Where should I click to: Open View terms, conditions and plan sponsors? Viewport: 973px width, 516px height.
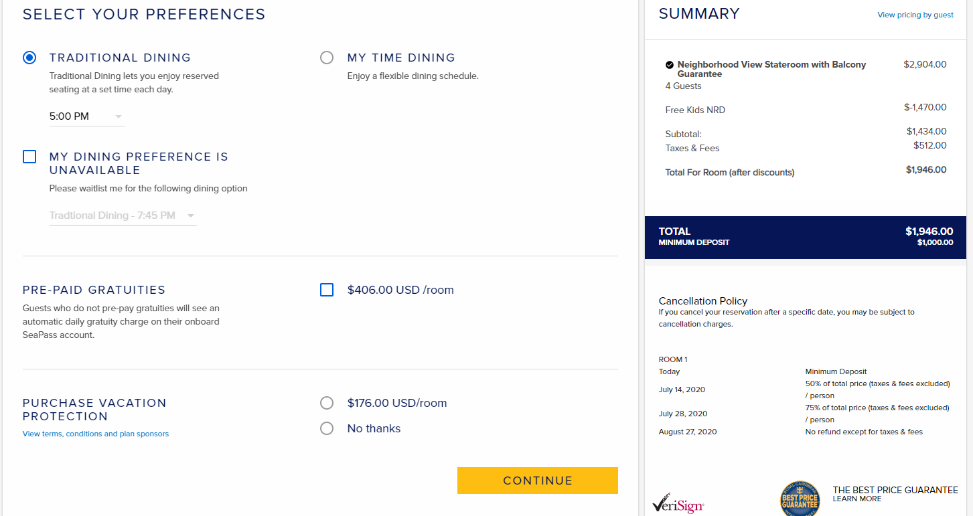point(96,434)
